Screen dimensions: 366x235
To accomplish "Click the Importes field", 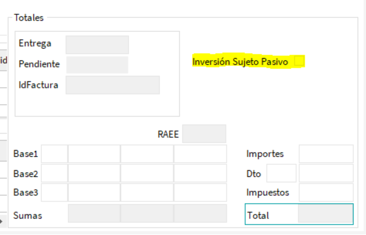I will pos(326,154).
